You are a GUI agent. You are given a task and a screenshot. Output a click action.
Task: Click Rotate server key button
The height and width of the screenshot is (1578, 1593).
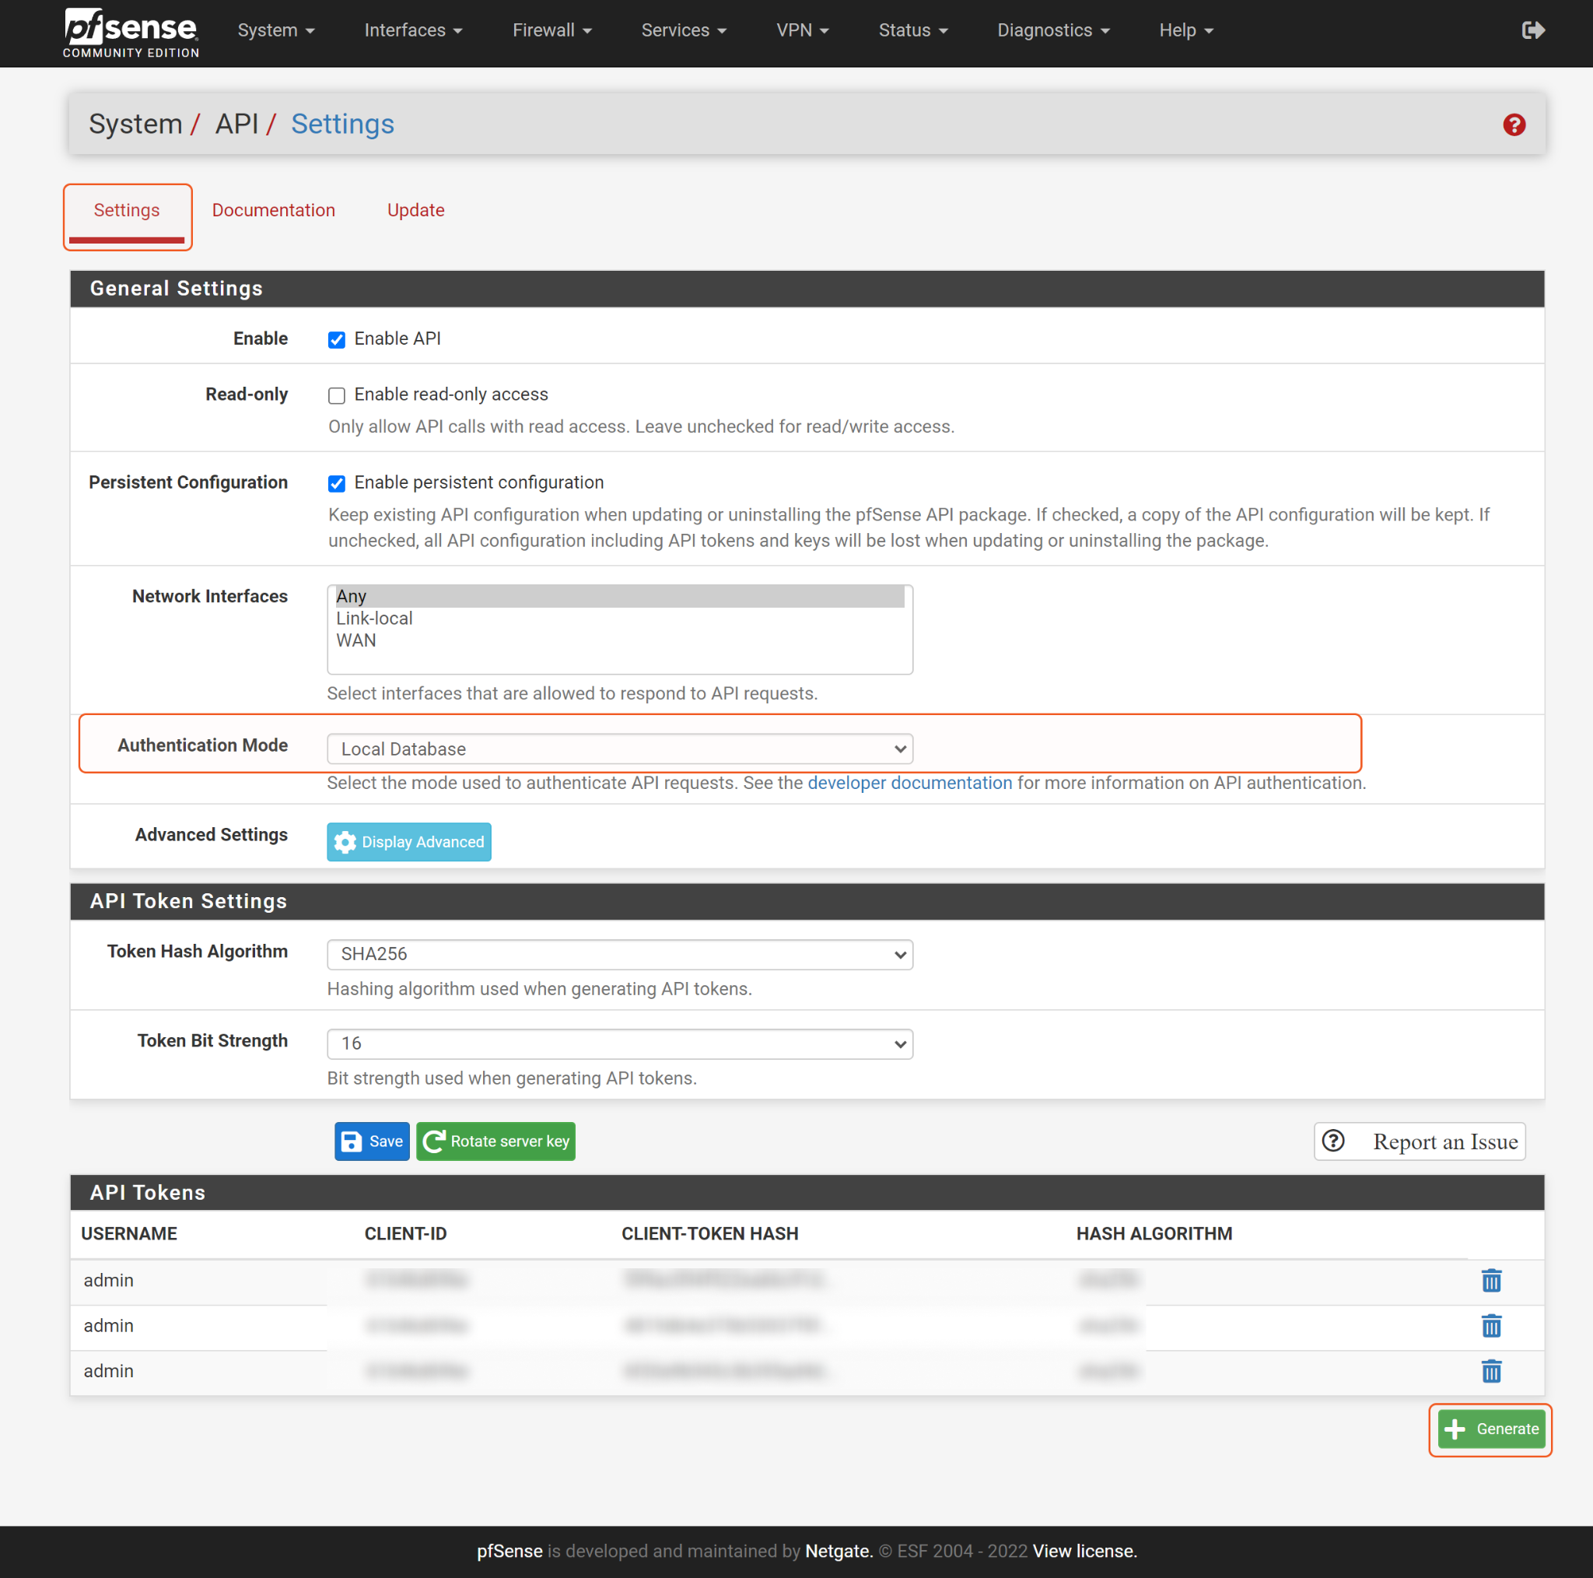[x=495, y=1141]
